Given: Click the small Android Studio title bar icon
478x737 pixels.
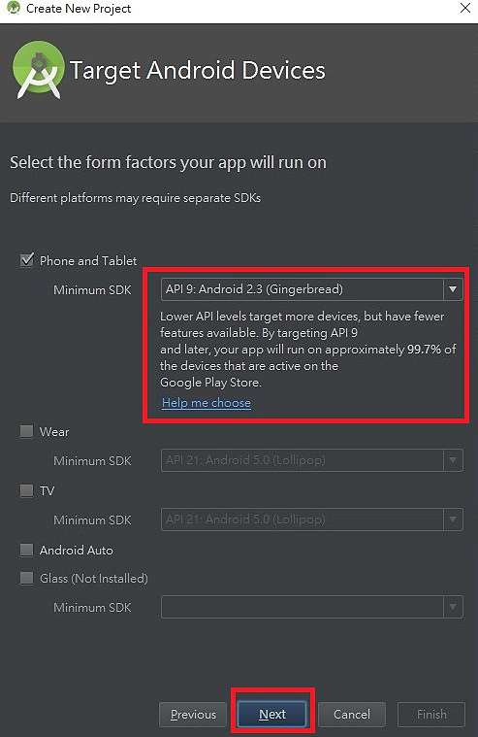Looking at the screenshot, I should pos(14,8).
